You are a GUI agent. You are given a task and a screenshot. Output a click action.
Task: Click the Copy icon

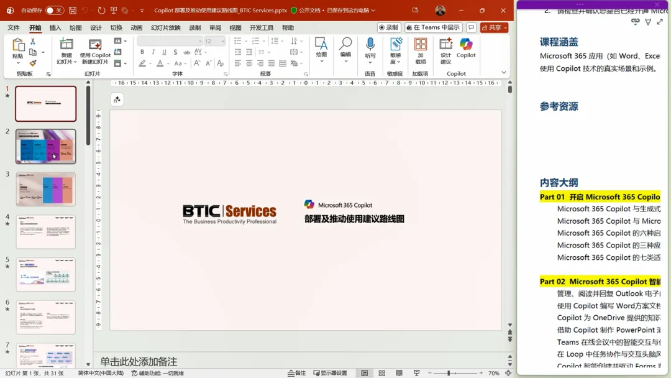[33, 52]
